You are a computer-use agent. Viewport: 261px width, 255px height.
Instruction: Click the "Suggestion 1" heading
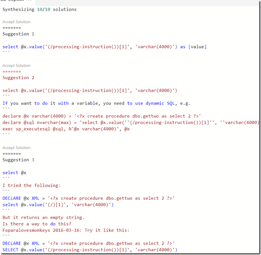click(x=18, y=34)
